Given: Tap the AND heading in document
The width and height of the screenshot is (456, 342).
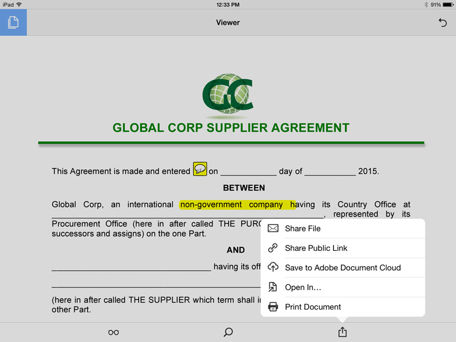Looking at the screenshot, I should pos(236,250).
